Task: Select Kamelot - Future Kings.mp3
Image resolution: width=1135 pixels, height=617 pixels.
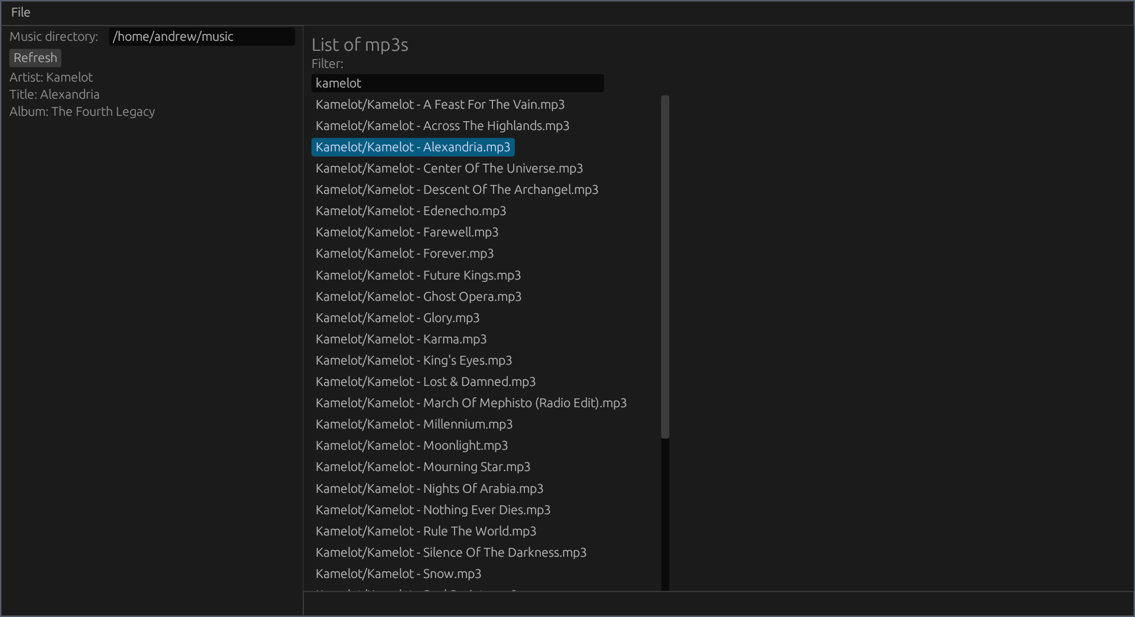Action: (x=418, y=275)
